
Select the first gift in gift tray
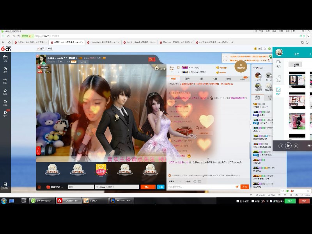[x=52, y=170]
